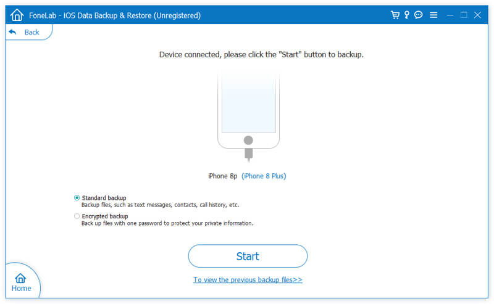The image size is (494, 304).
Task: Click the iPhone 8 Plus model link
Action: pyautogui.click(x=264, y=176)
